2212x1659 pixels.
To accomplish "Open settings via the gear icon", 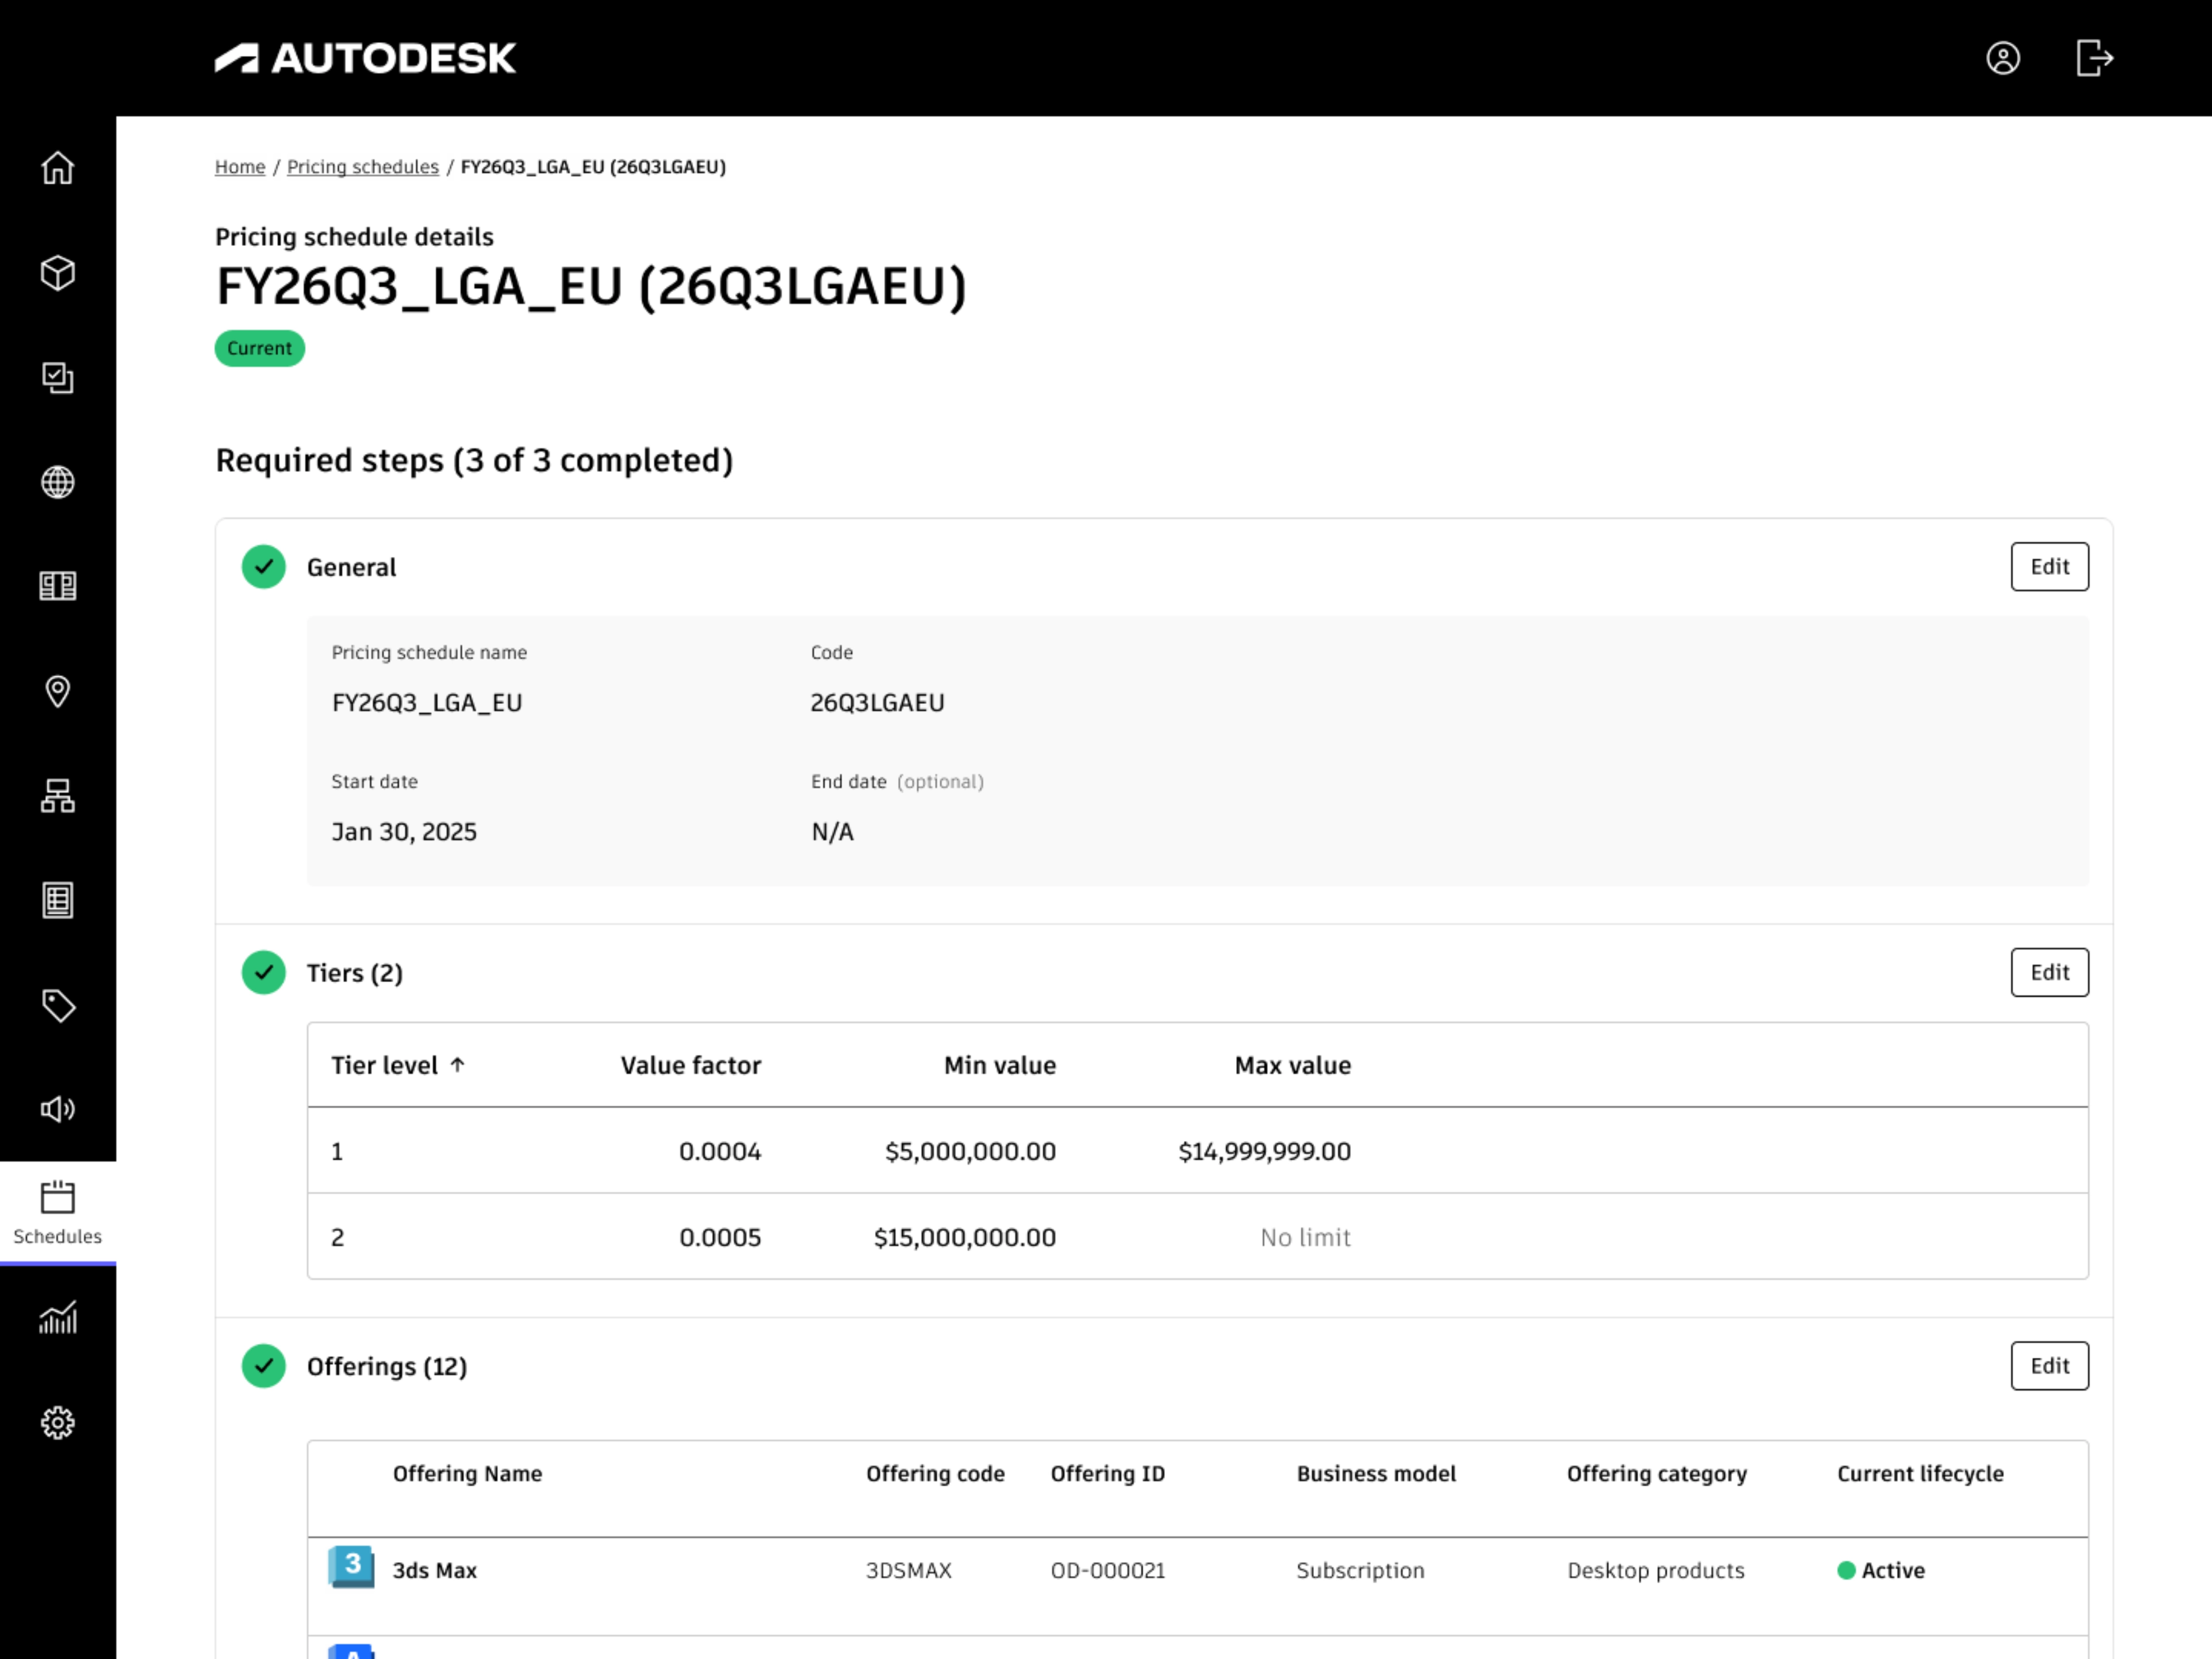I will pos(58,1422).
